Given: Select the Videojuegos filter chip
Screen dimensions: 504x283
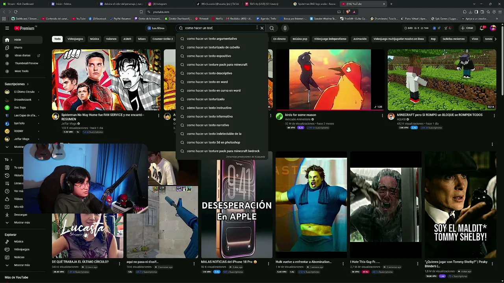Looking at the screenshot, I should [75, 39].
